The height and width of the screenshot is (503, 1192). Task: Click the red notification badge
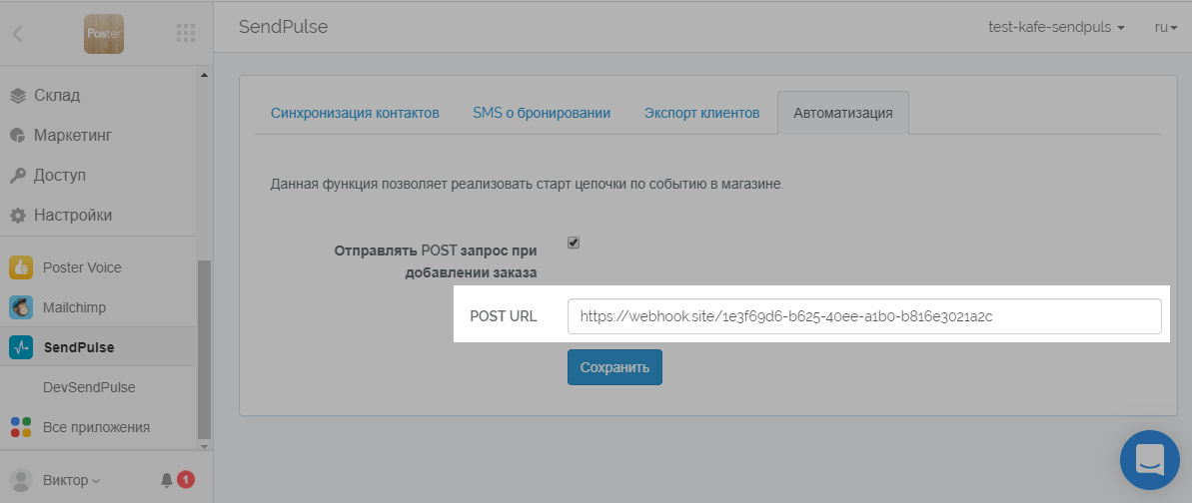pos(186,479)
